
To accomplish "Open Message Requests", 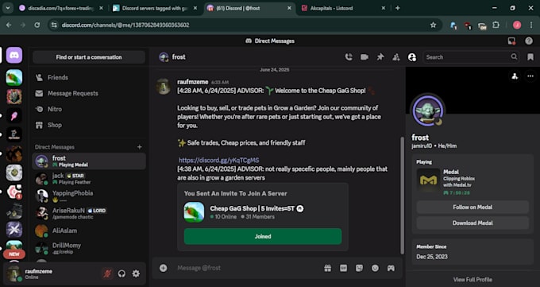I will (x=89, y=94).
